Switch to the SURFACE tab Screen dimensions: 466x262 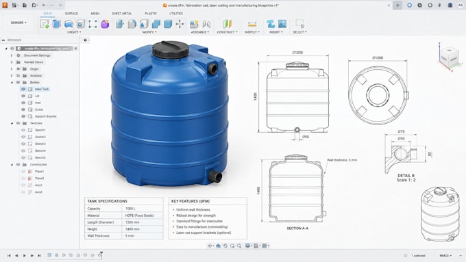tap(71, 14)
